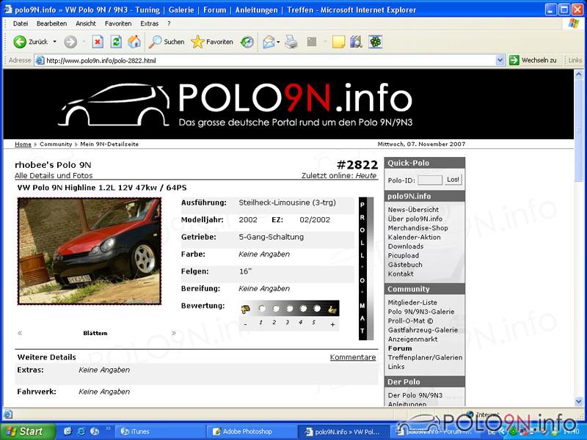Image resolution: width=587 pixels, height=440 pixels.
Task: Click the red Polo car thumbnail
Action: [x=90, y=251]
